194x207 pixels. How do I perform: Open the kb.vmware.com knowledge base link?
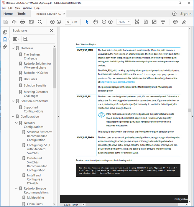[x=118, y=82]
